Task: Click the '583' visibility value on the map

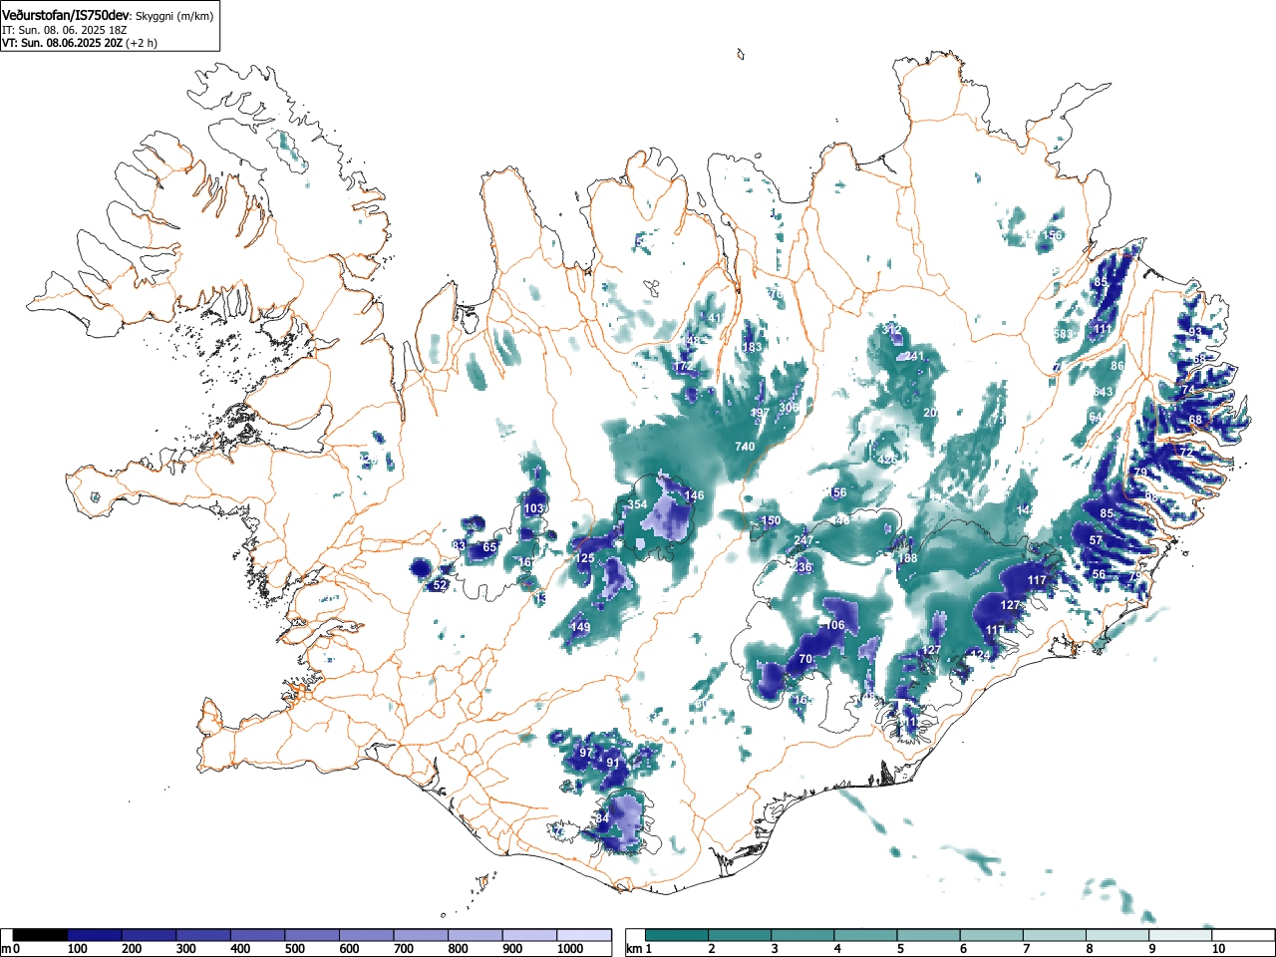Action: click(1065, 334)
